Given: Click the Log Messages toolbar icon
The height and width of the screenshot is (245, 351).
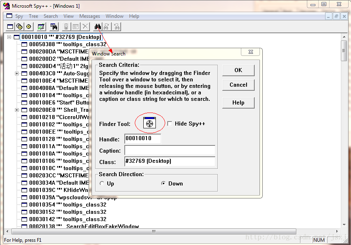Looking at the screenshot, I should pyautogui.click(x=41, y=27).
